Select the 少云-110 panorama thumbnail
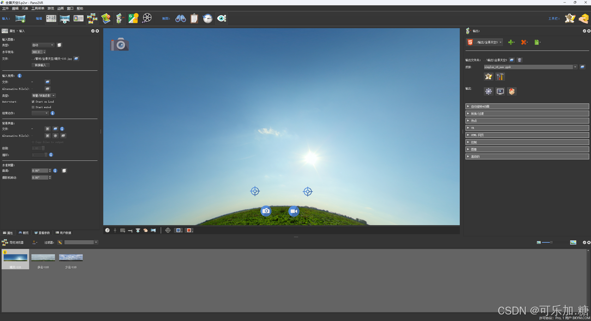Viewport: 591px width, 321px height. [x=71, y=260]
